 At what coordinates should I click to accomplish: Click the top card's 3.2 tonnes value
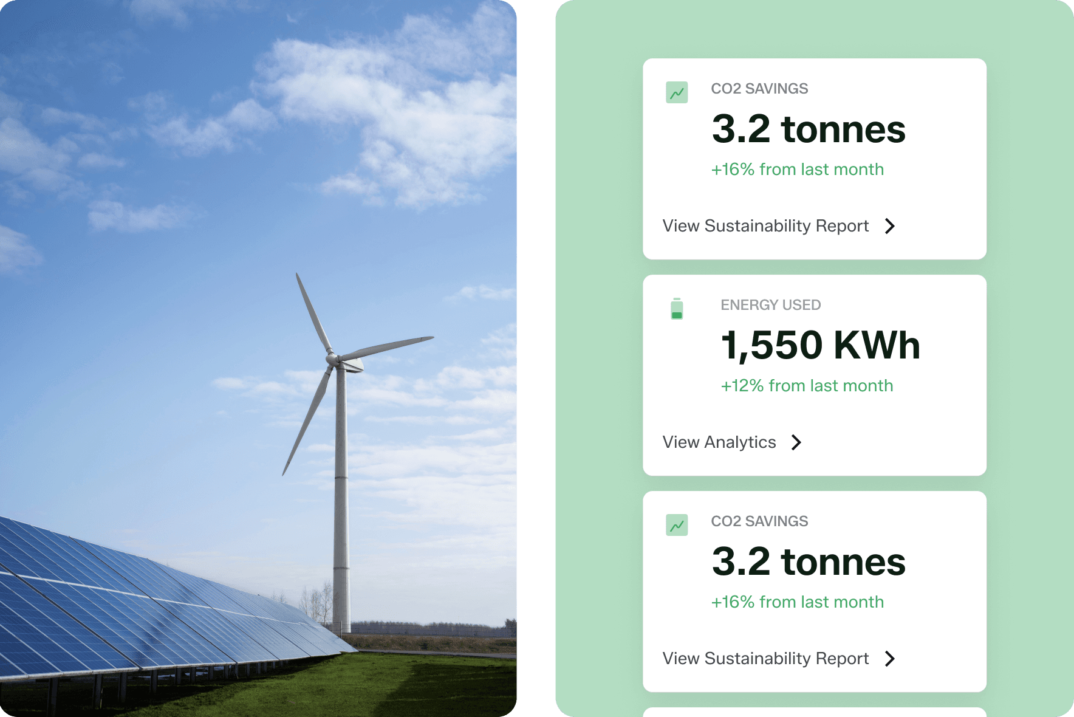[809, 129]
